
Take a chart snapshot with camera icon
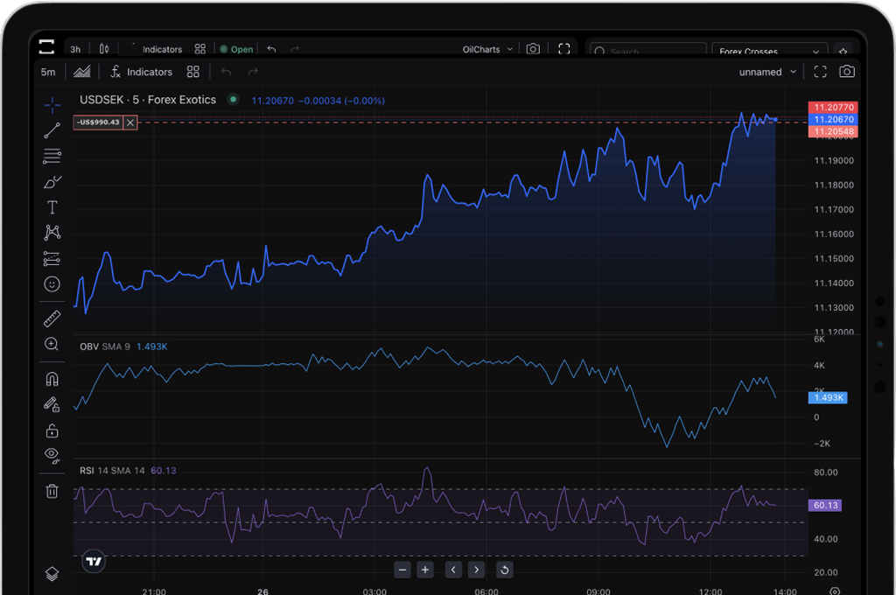point(846,72)
